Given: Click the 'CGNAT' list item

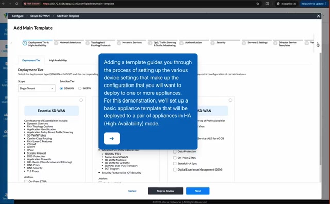Looking at the screenshot, I should point(31,144).
